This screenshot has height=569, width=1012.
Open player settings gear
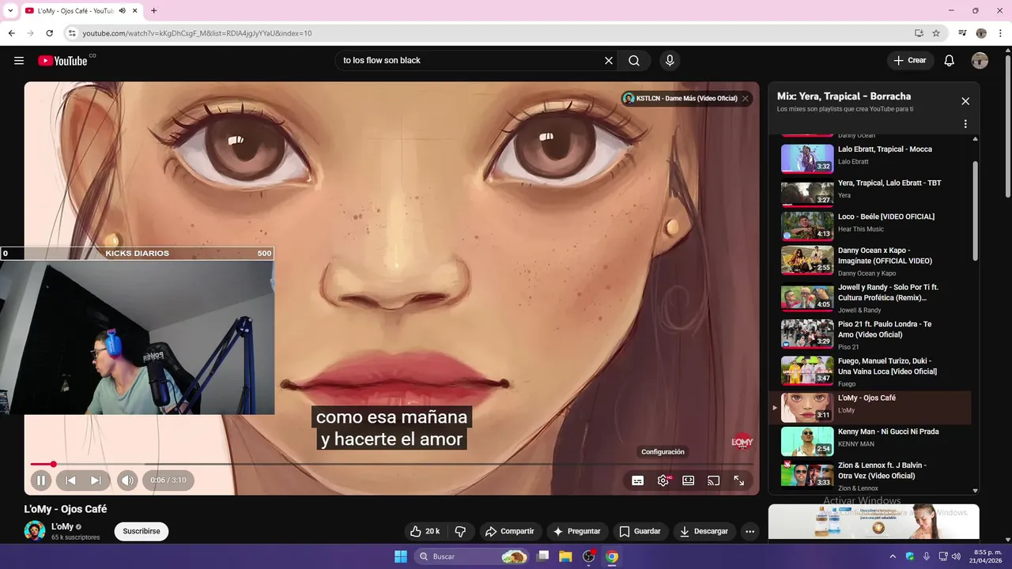pyautogui.click(x=663, y=480)
